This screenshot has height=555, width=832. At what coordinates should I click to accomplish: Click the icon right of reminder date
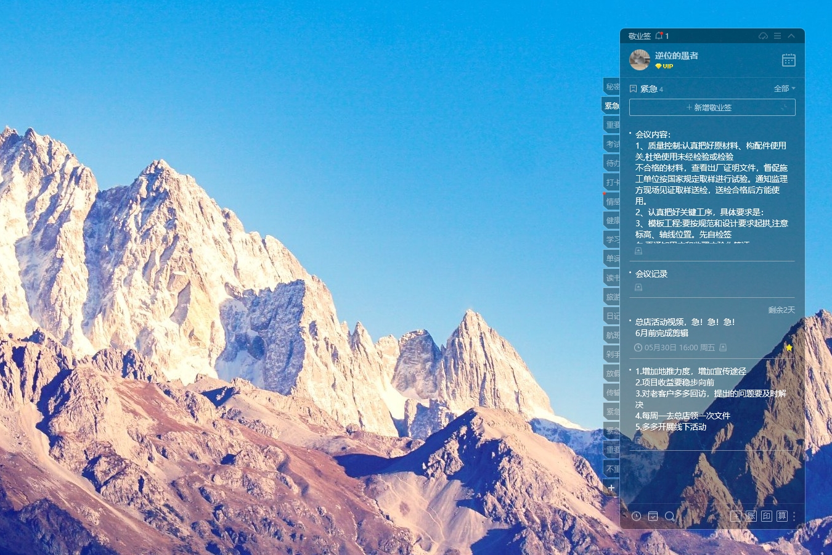click(x=723, y=348)
